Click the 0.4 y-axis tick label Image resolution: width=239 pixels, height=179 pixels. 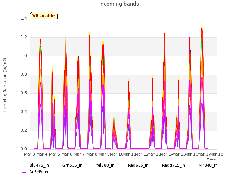tap(24, 112)
